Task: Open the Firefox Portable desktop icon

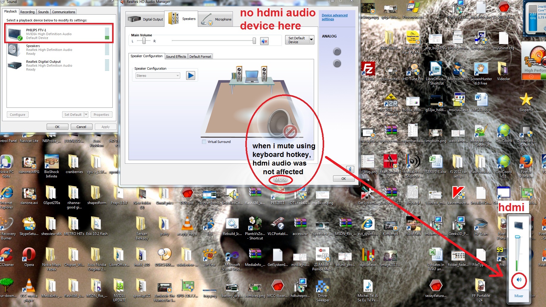Action: (526, 166)
